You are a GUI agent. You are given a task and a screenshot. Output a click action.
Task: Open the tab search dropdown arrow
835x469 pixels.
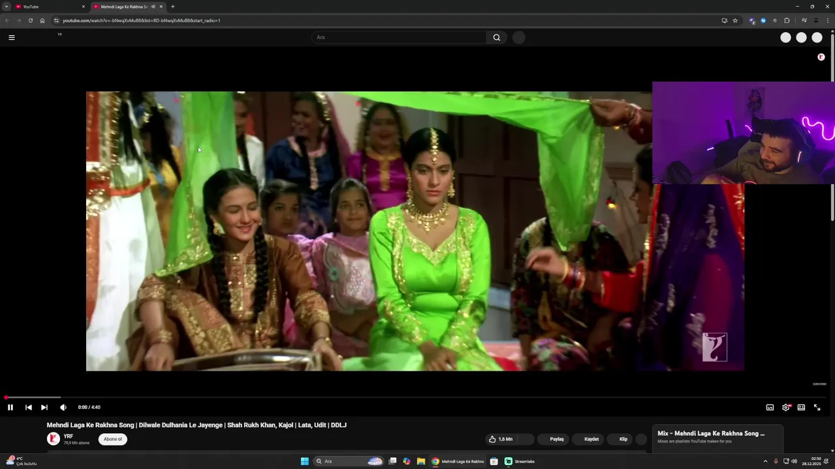7,7
